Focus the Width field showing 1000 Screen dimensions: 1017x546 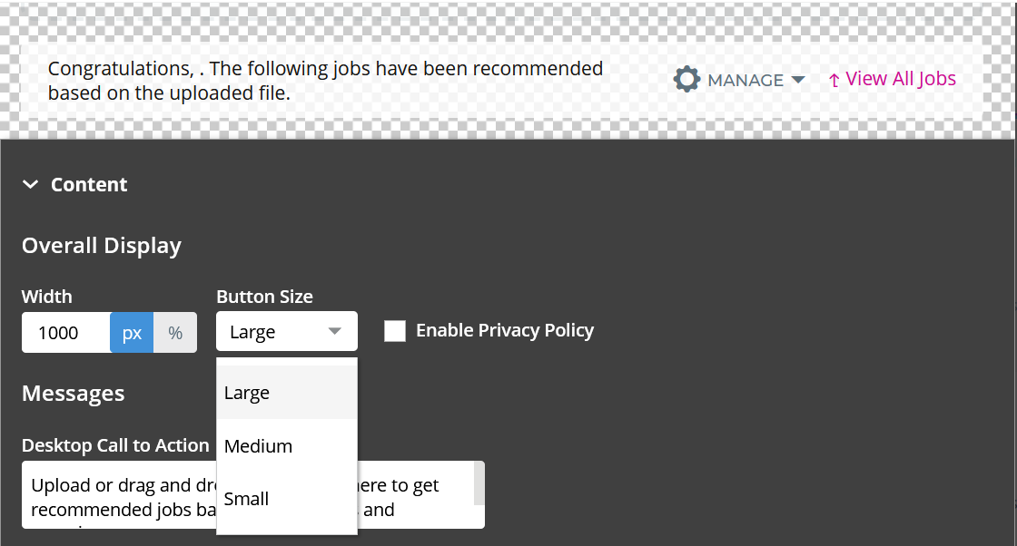[65, 332]
